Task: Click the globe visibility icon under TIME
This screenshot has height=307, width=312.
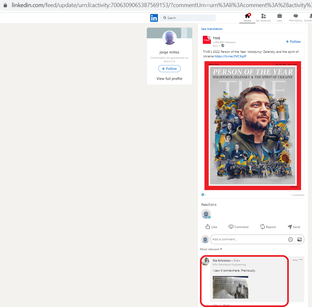Action: tap(223, 46)
